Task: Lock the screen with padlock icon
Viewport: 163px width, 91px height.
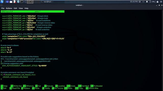Action: pos(157,2)
